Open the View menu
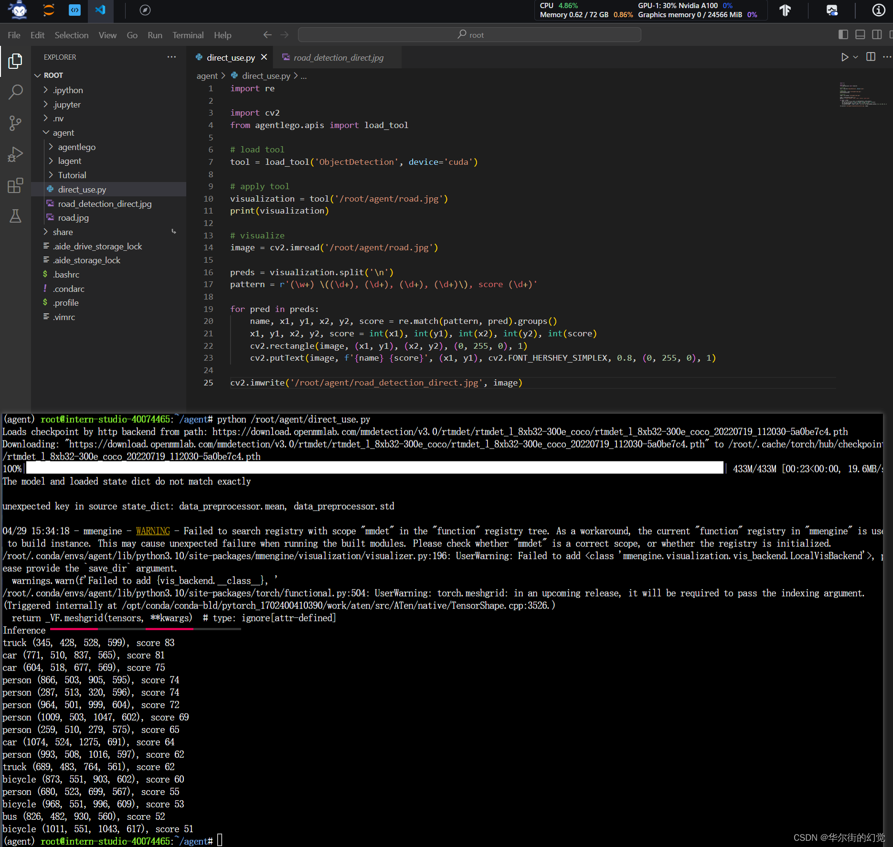Image resolution: width=893 pixels, height=847 pixels. pos(107,35)
